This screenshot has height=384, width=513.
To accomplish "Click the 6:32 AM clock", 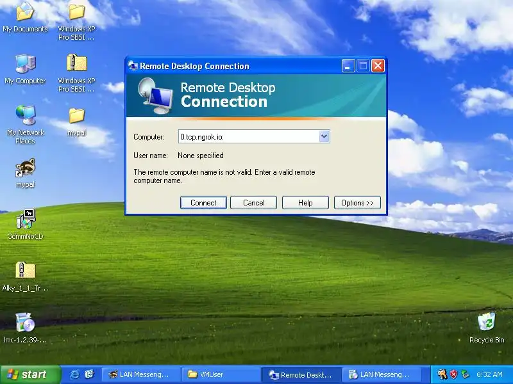I will tap(489, 374).
